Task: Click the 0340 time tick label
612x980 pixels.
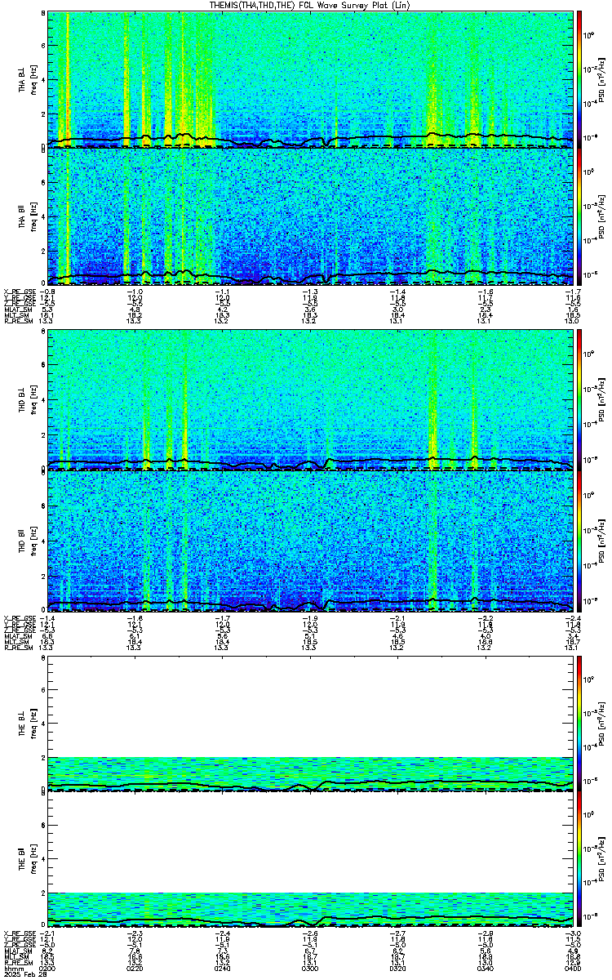Action: [485, 969]
